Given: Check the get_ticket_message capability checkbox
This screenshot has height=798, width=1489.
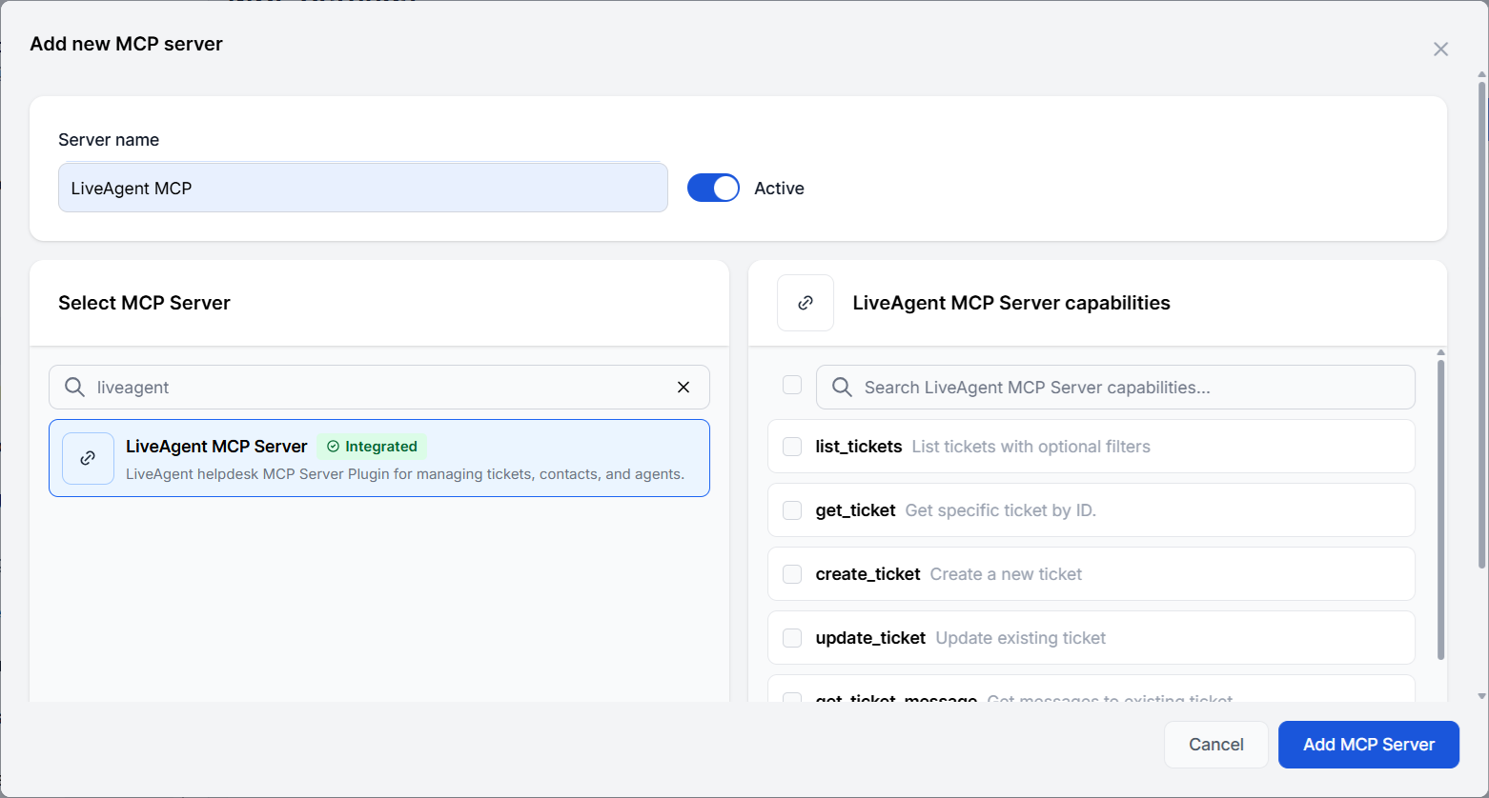Looking at the screenshot, I should tap(791, 699).
